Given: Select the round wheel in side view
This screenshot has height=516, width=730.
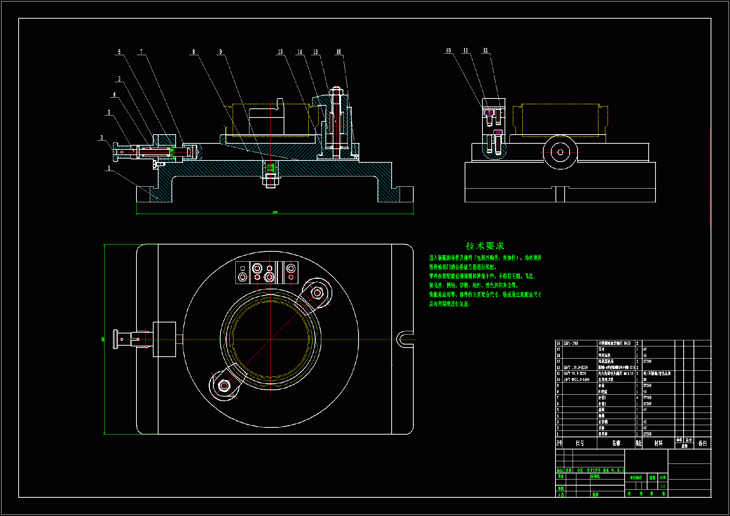Looking at the screenshot, I should 560,152.
